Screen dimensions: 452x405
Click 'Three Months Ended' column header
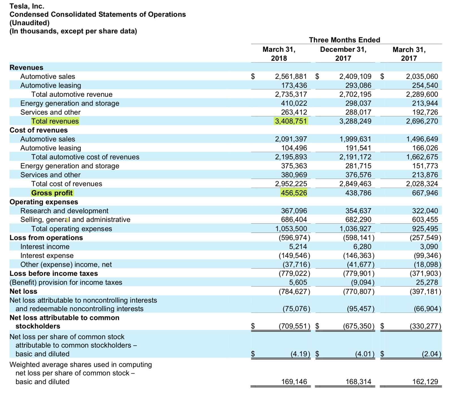pyautogui.click(x=344, y=40)
